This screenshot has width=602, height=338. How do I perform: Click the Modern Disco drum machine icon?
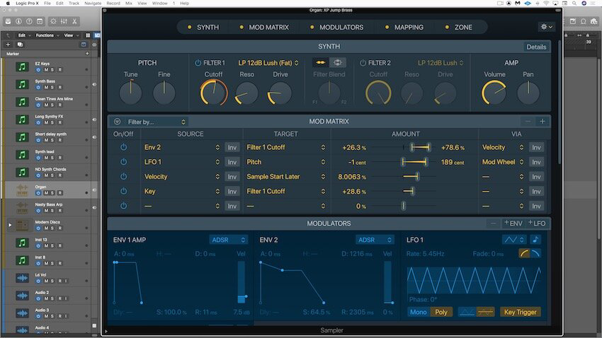pyautogui.click(x=22, y=226)
